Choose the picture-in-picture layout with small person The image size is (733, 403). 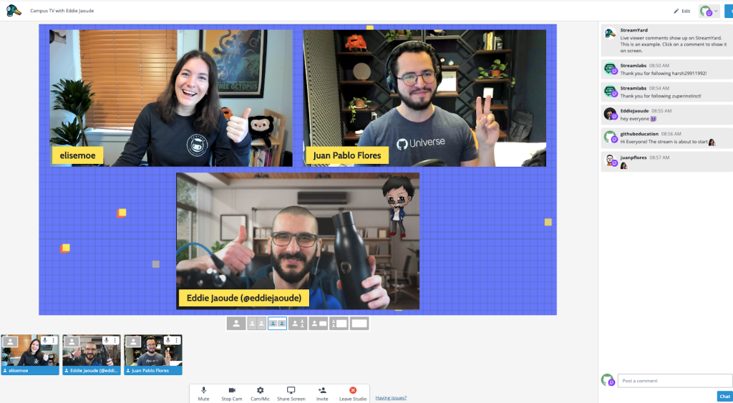click(x=318, y=324)
